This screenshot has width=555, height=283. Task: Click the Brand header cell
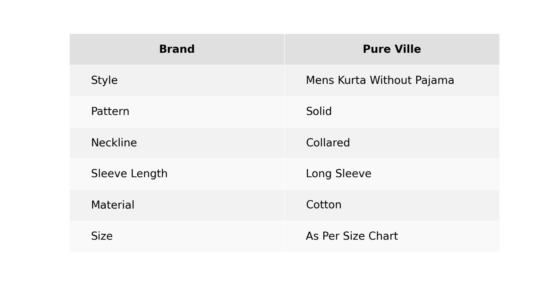[x=177, y=49]
